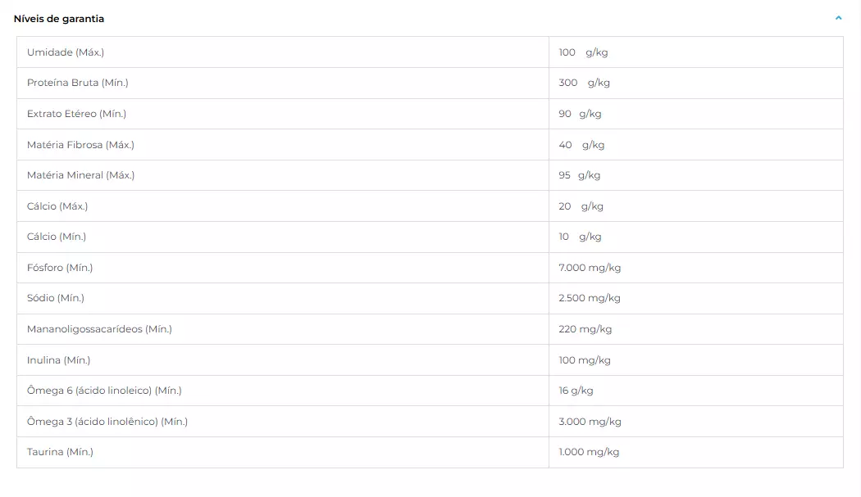Viewport: 861px width, 497px height.
Task: Click the Inulina (Mín.) label
Action: (58, 360)
